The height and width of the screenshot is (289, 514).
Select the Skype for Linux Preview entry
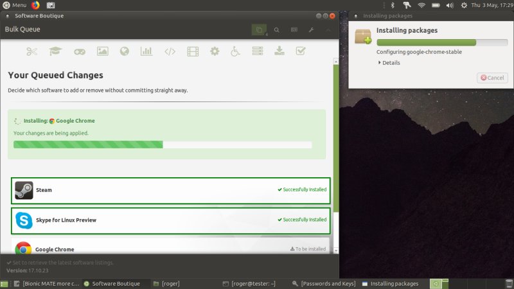coord(170,220)
